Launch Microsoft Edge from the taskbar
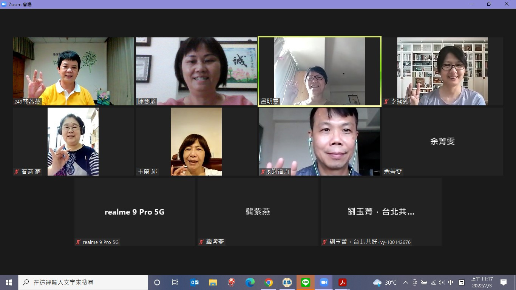Image resolution: width=516 pixels, height=290 pixels. (x=250, y=282)
